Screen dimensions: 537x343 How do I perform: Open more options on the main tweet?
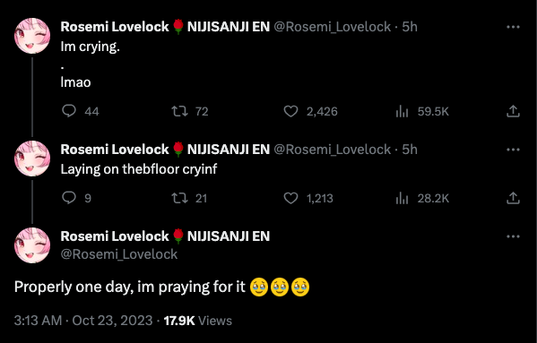[x=513, y=236]
